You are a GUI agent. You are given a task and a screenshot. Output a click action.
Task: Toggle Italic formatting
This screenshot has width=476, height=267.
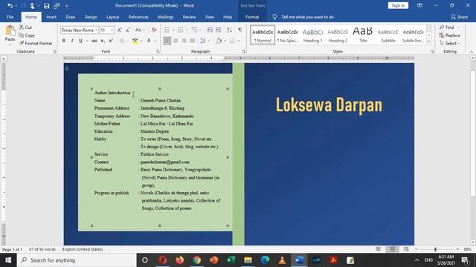72,41
